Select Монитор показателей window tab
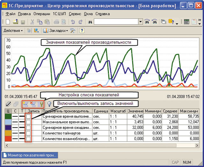Image resolution: width=204 pixels, height=167 pixels. click(x=30, y=155)
